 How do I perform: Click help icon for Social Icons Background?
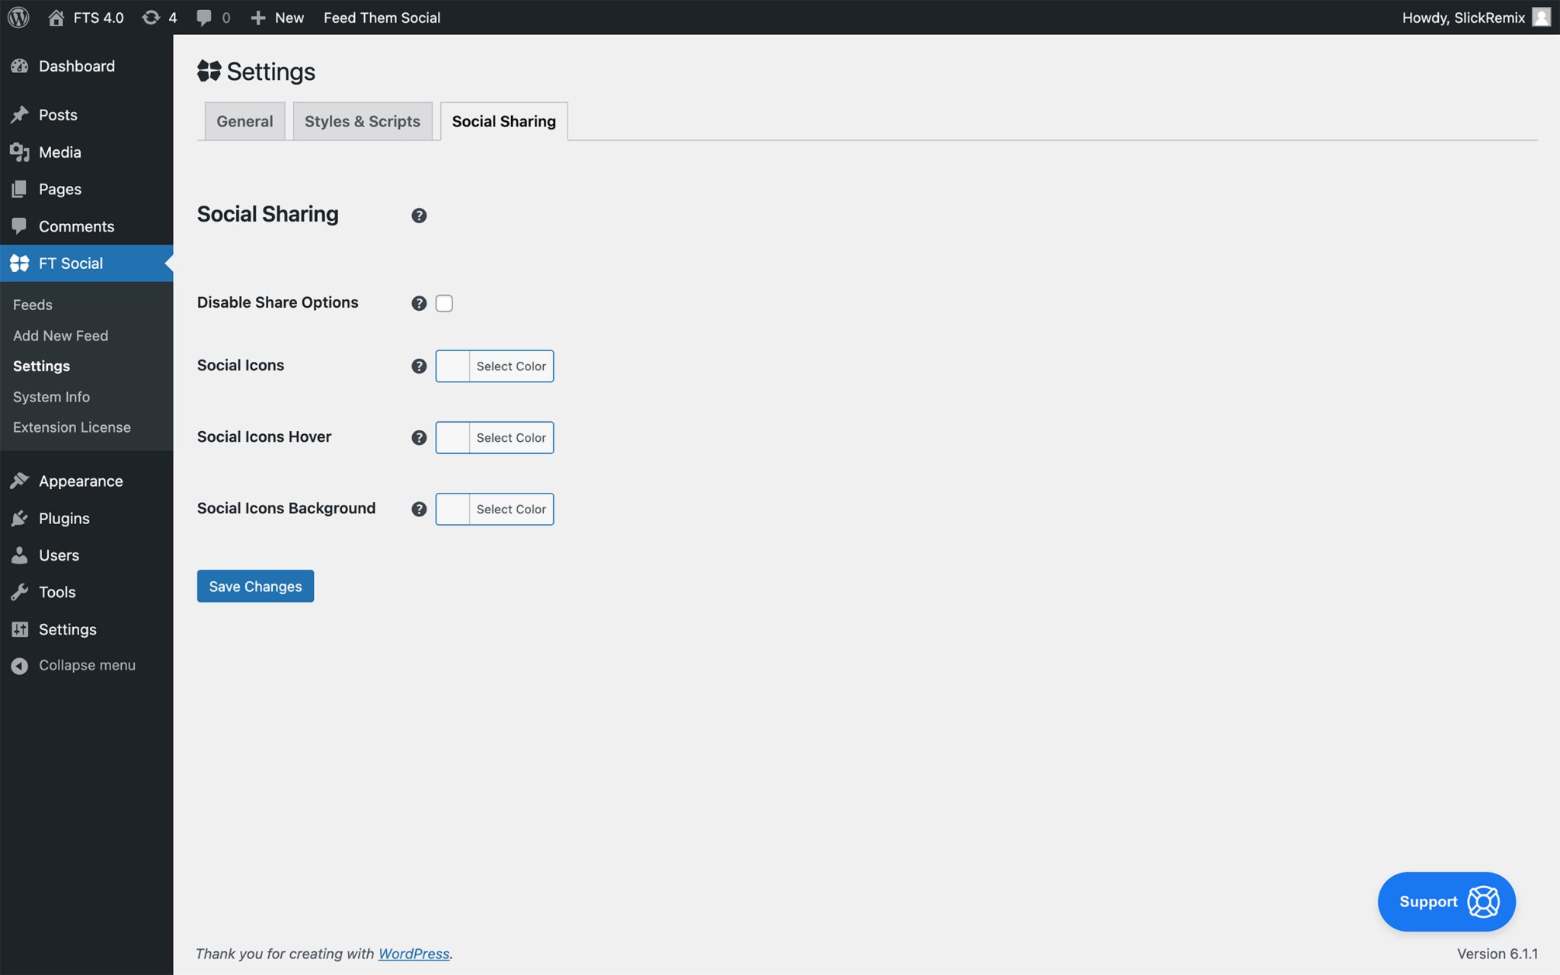(419, 510)
